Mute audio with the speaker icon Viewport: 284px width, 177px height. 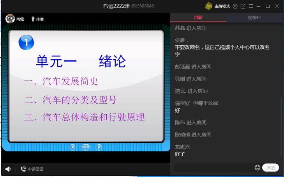pyautogui.click(x=8, y=169)
